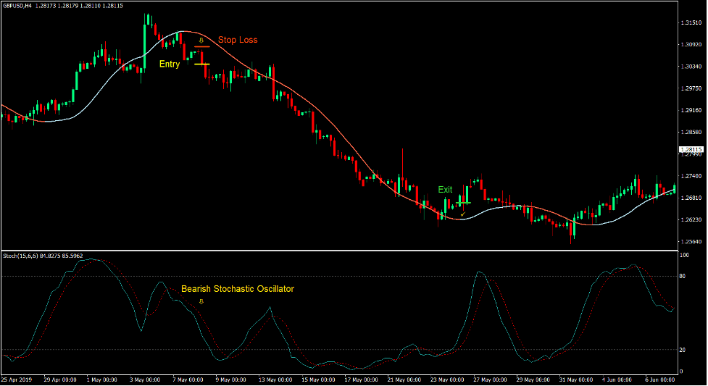
Task: Click the 1.29160 price axis label
Action: click(x=691, y=110)
